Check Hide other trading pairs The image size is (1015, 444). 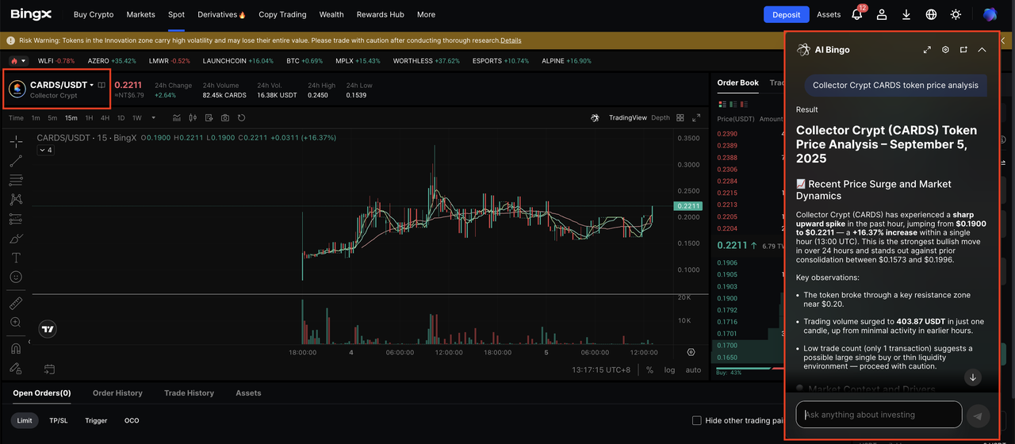pos(697,420)
